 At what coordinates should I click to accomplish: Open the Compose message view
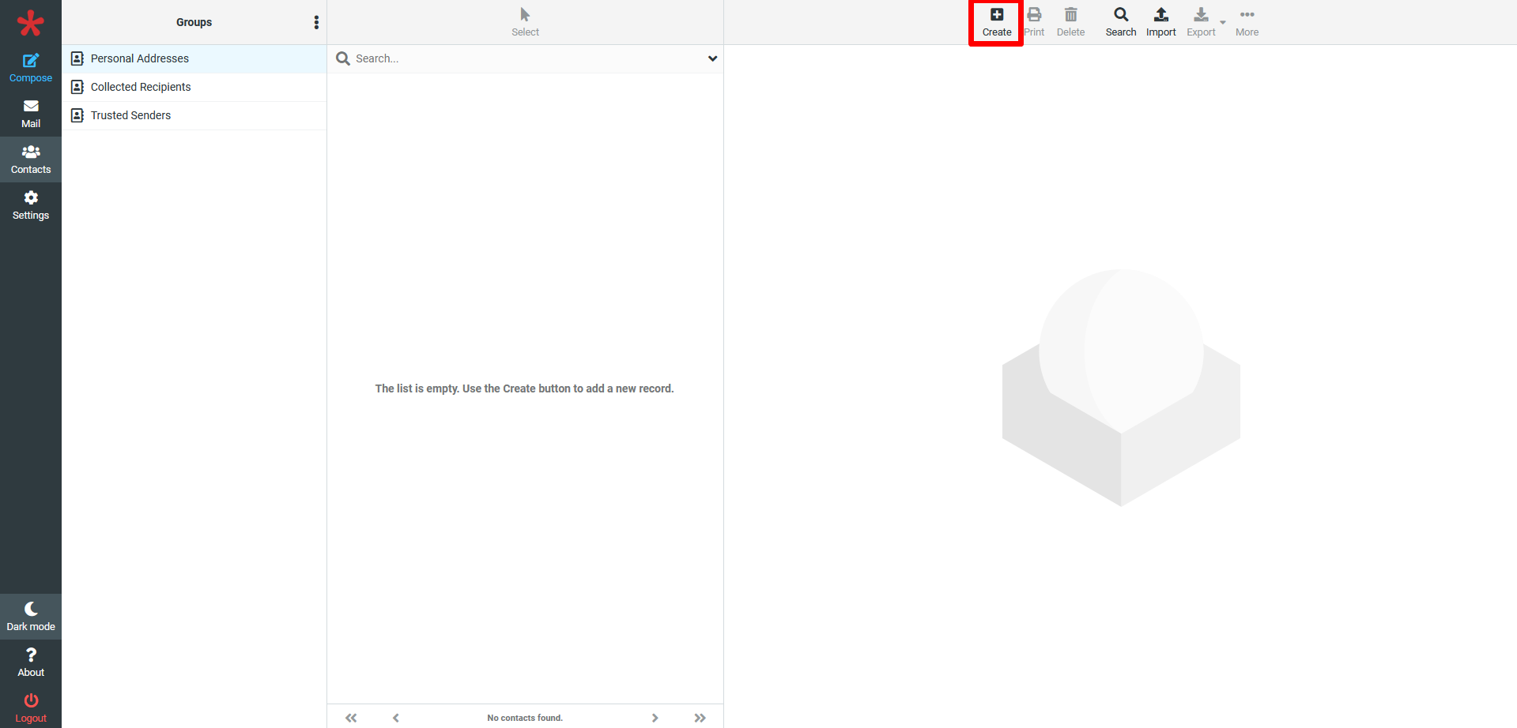31,68
